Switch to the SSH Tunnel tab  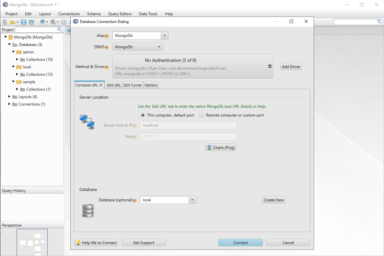point(132,85)
